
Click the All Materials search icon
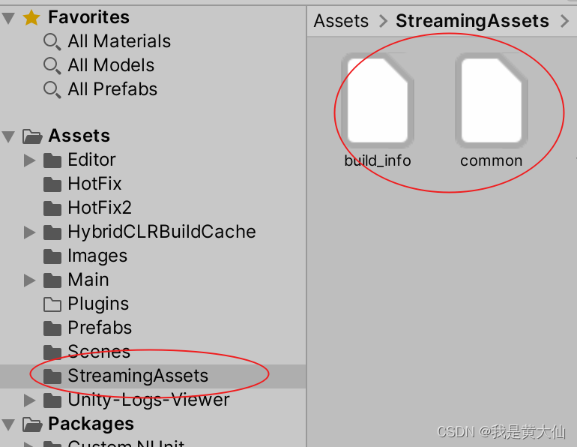52,42
